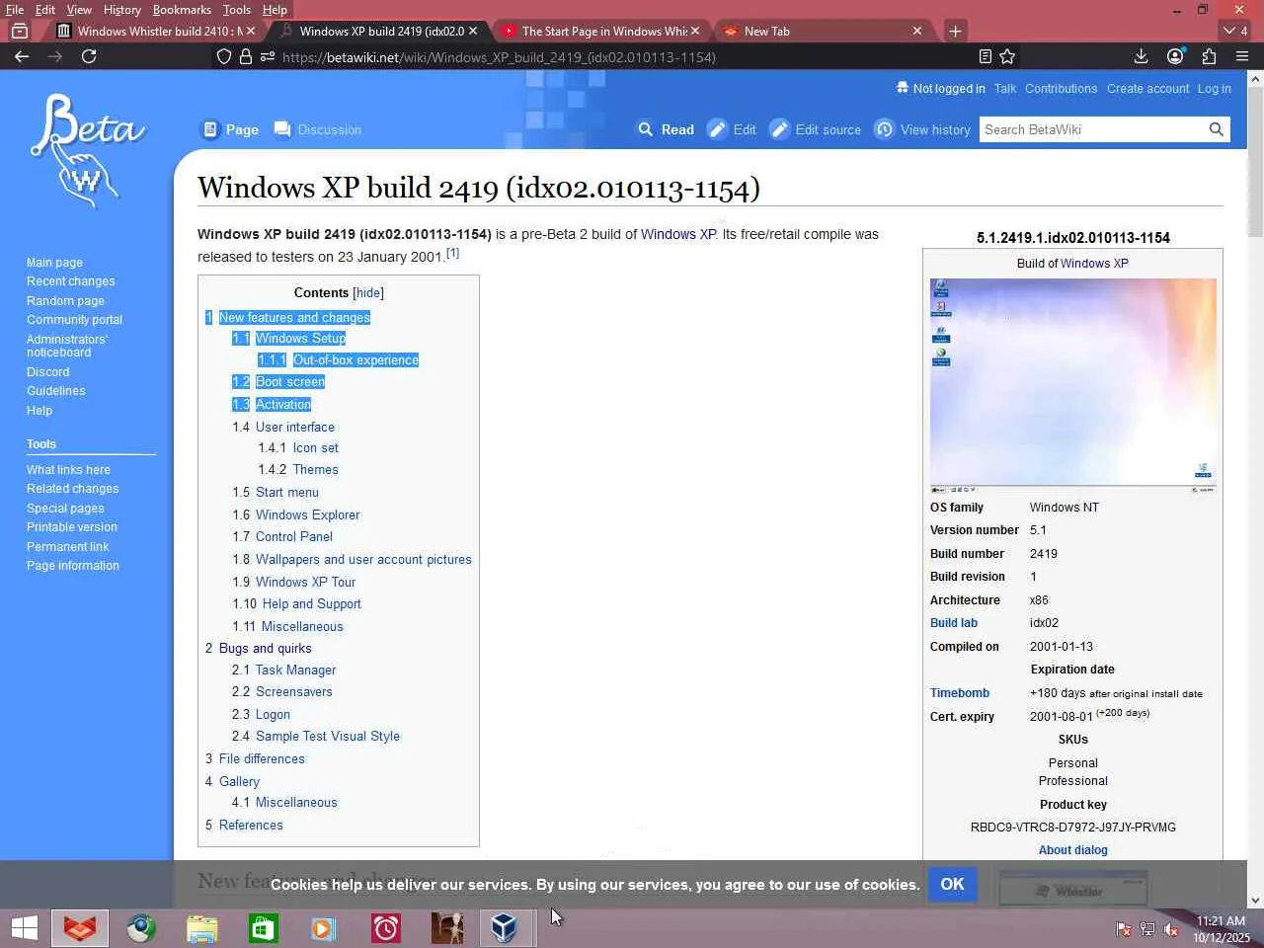Open Windows Start menu
The width and height of the screenshot is (1264, 948).
coord(25,928)
